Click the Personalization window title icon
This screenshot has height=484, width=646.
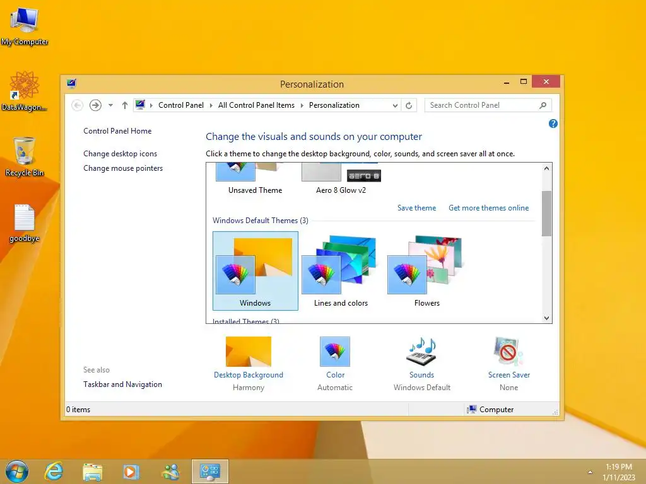click(72, 84)
